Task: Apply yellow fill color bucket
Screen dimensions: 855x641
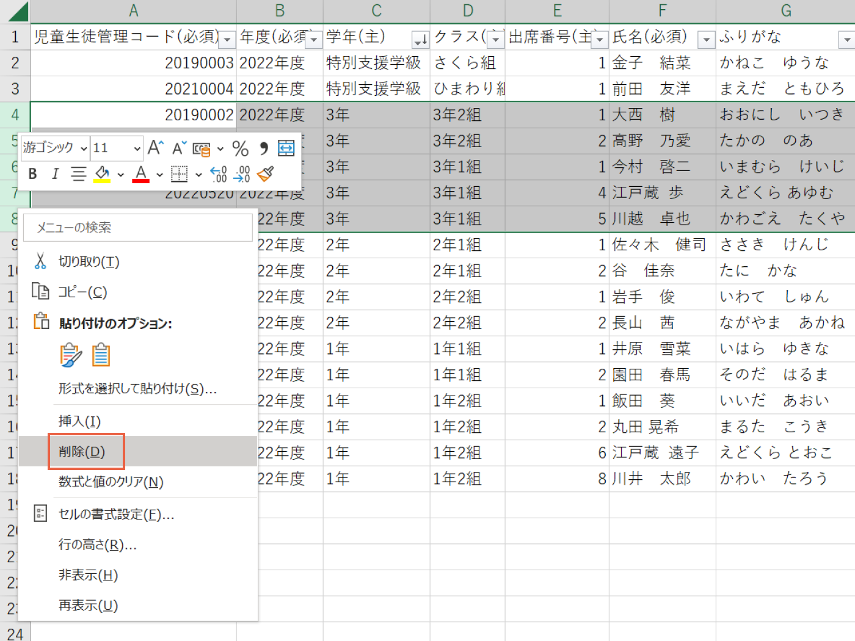Action: tap(102, 174)
